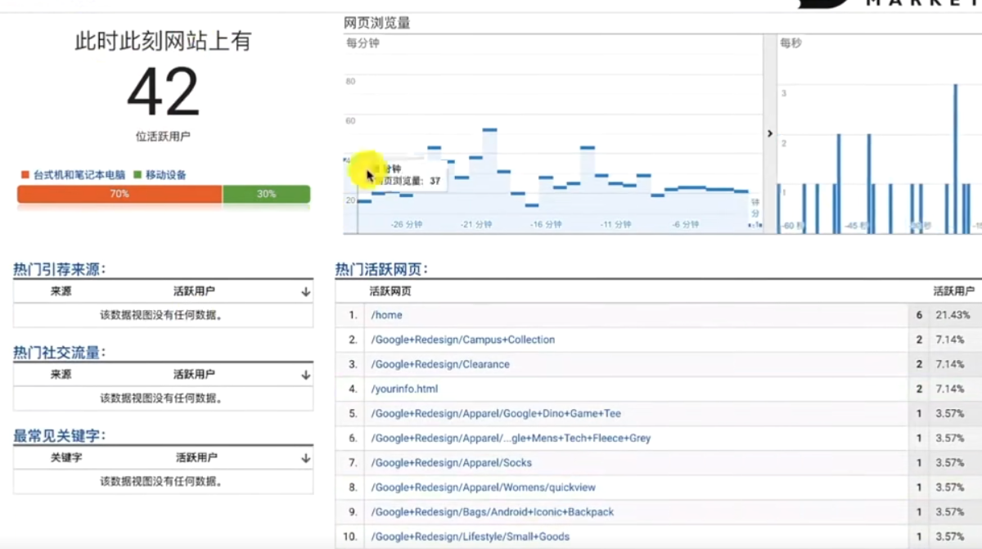982x549 pixels.
Task: Click sort arrow in 最常见关键字 table
Action: click(x=305, y=458)
